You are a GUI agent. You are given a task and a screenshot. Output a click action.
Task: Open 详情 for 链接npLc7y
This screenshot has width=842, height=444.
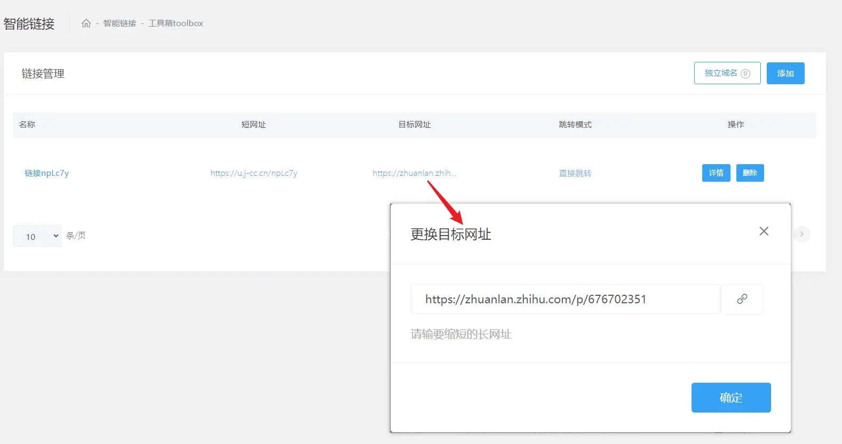coord(716,173)
